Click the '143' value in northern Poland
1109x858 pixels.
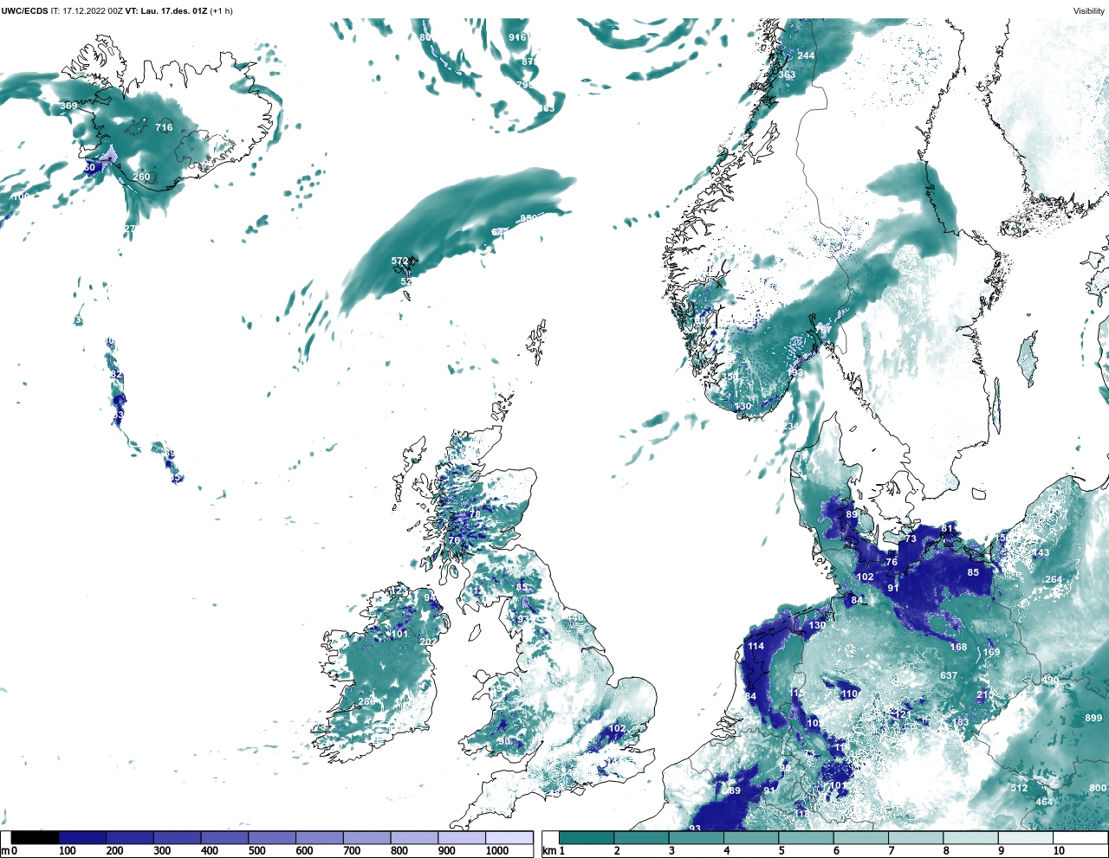coord(1041,552)
